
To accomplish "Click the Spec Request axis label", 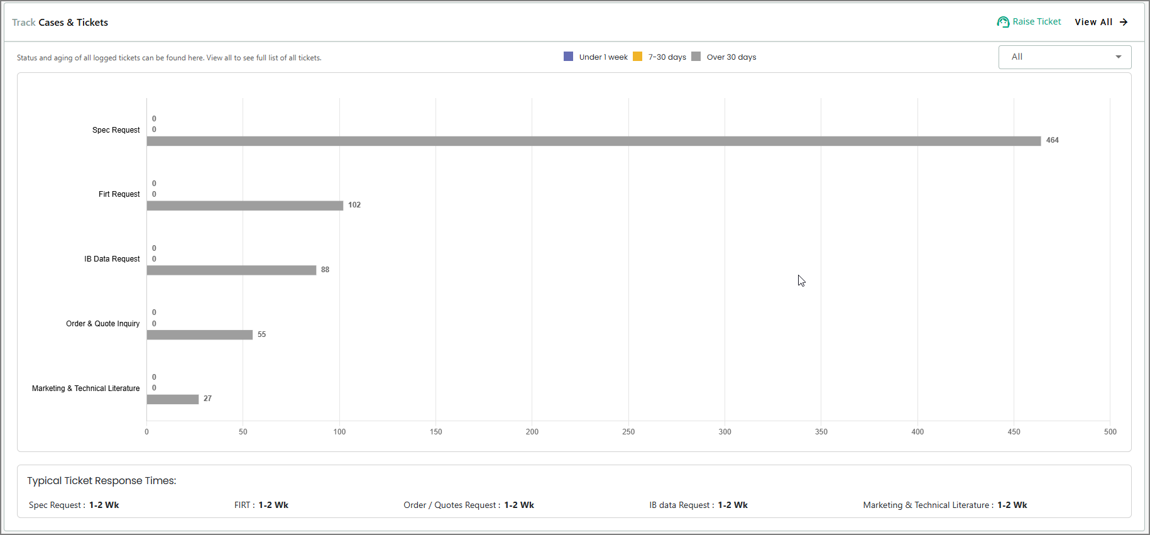I will [x=116, y=130].
